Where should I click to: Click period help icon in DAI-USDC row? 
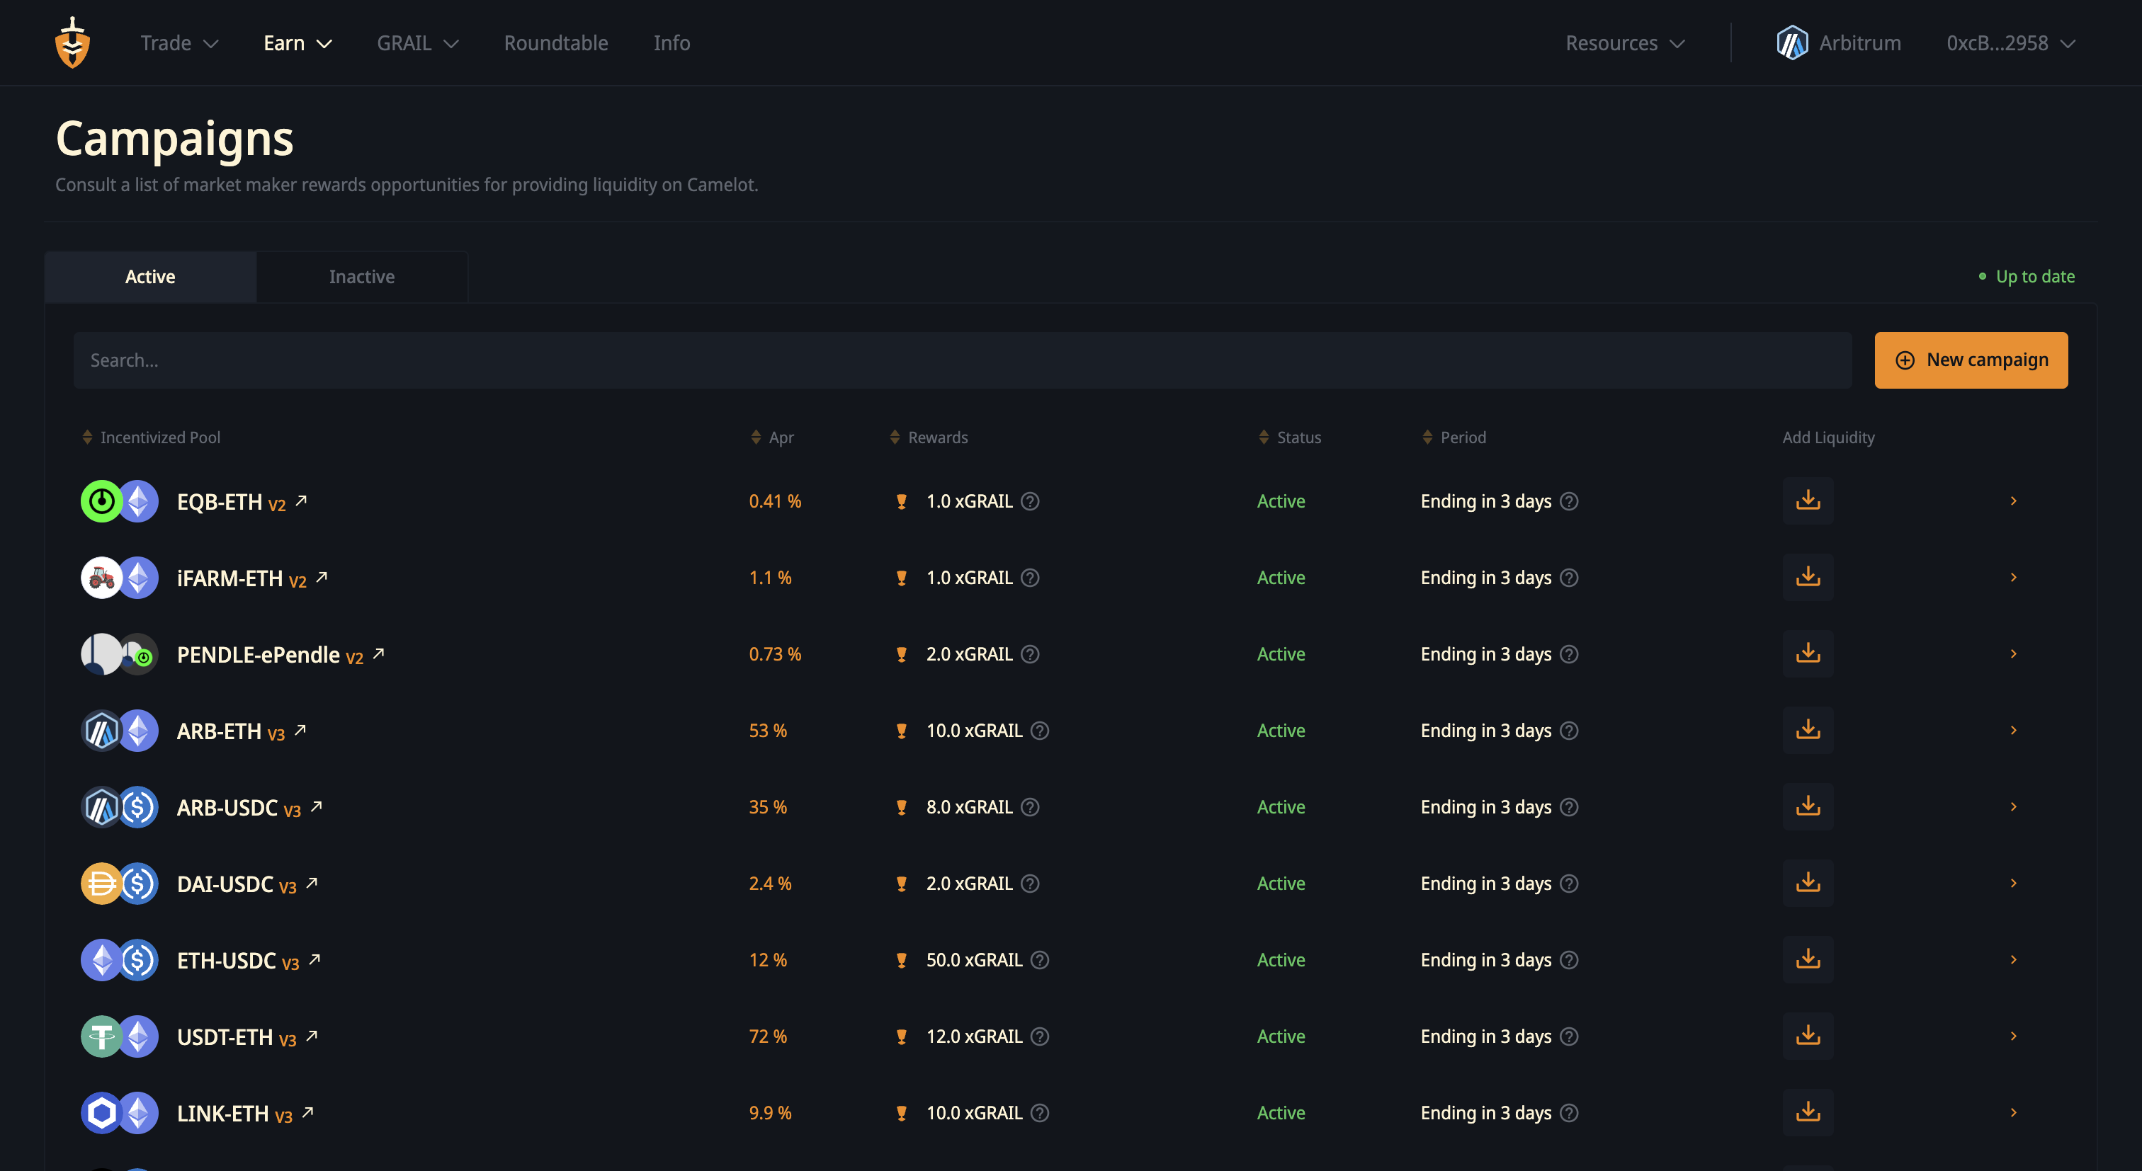(x=1568, y=884)
